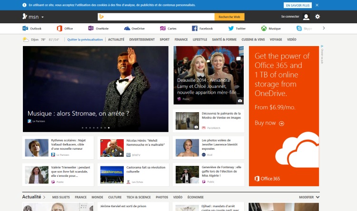Screen dimensions: 357x211
Task: Click the Bing logo in search box
Action: point(101,17)
